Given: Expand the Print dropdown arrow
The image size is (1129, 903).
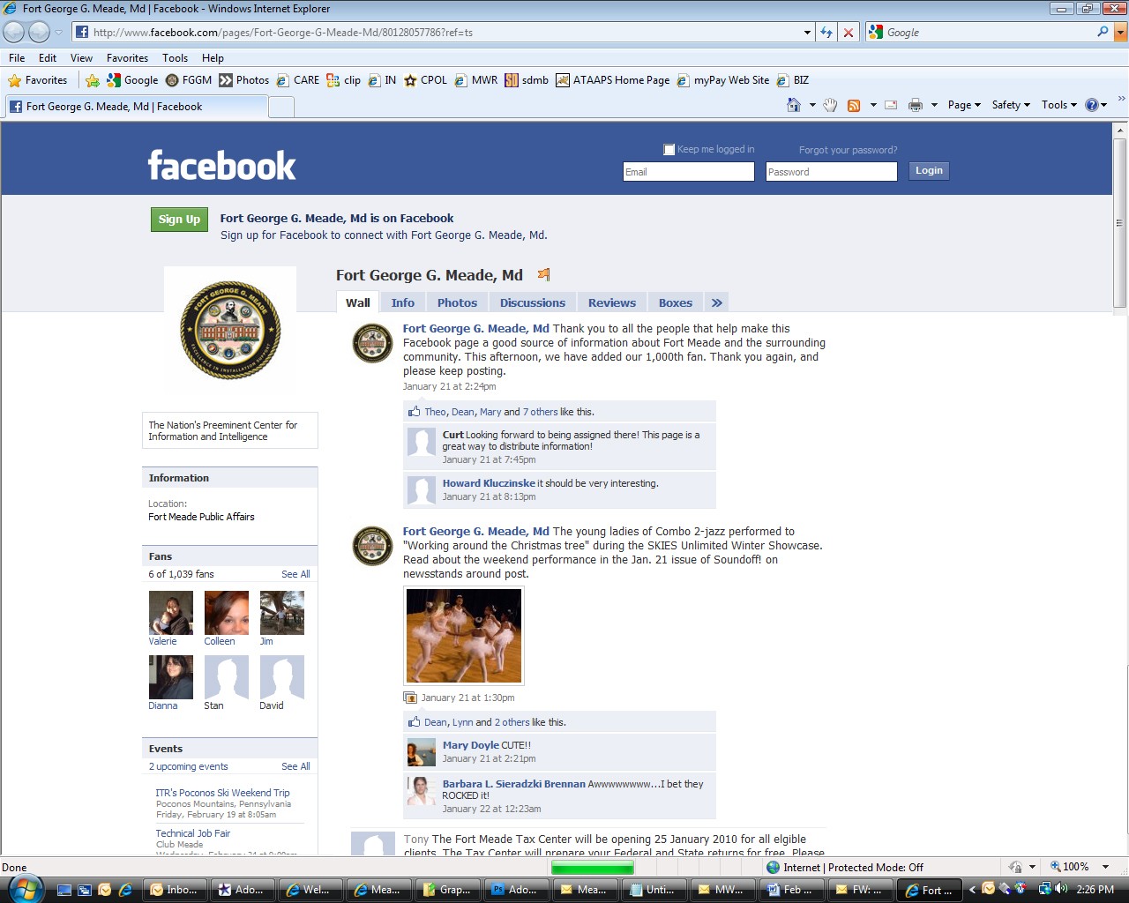Looking at the screenshot, I should coord(934,105).
